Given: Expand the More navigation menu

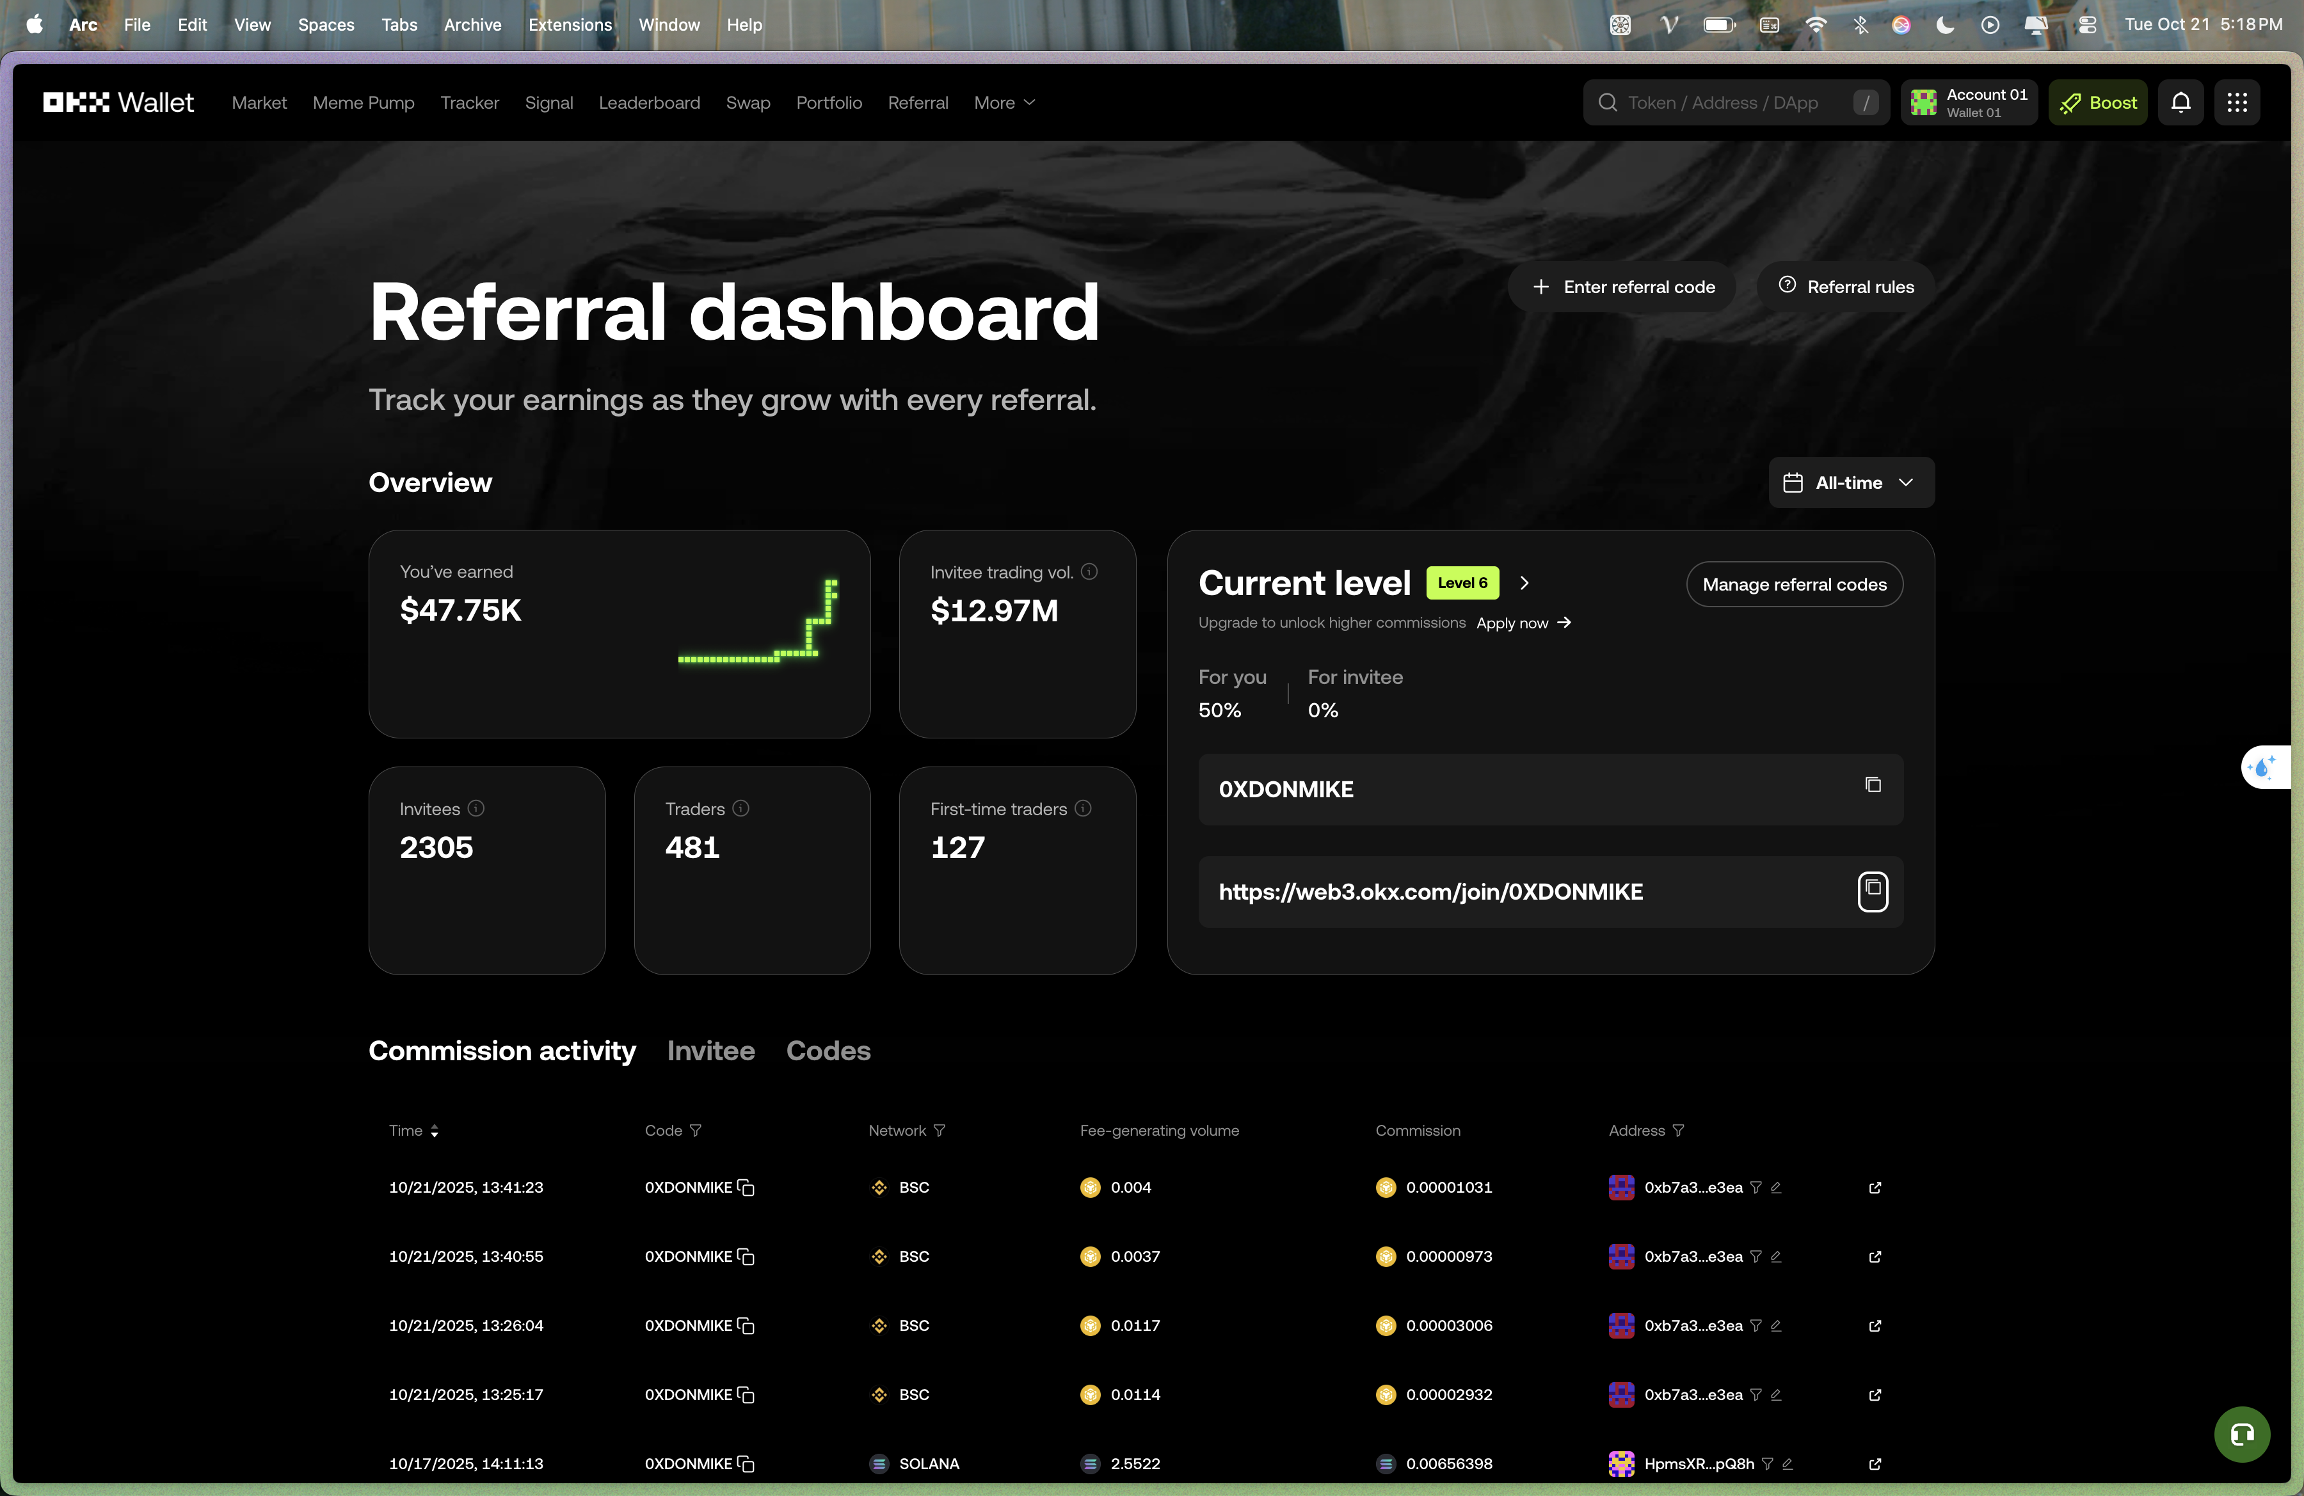Looking at the screenshot, I should [1004, 102].
